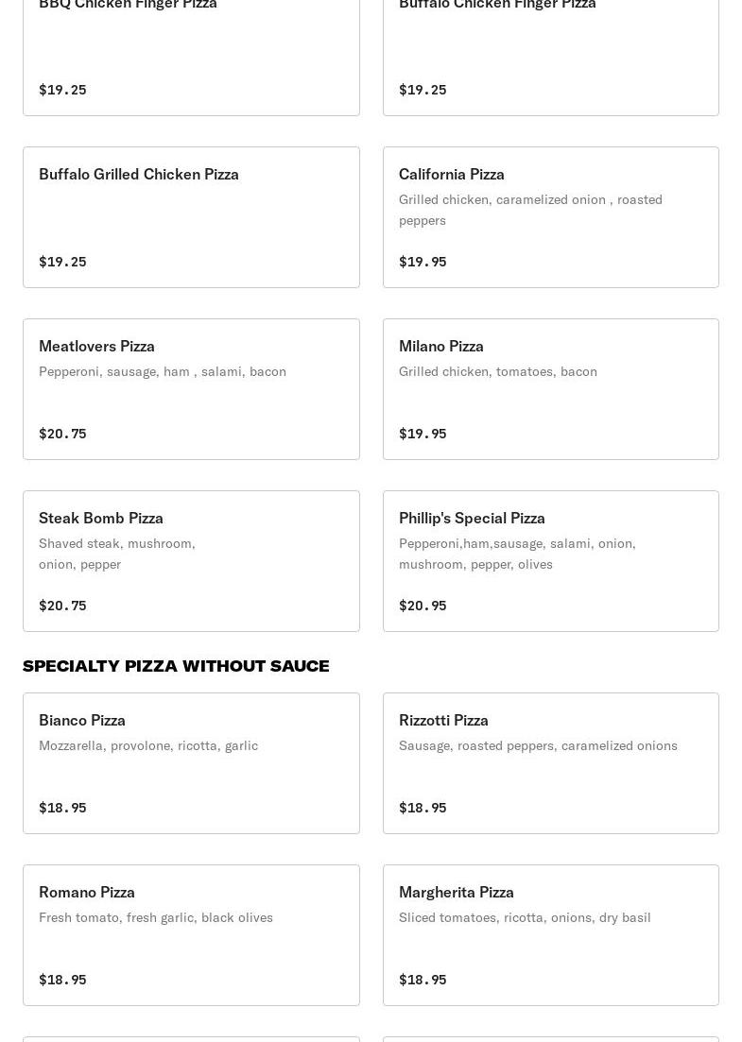This screenshot has height=1042, width=742.
Task: Choose the Meatlovers Pizza card
Action: pyautogui.click(x=192, y=389)
